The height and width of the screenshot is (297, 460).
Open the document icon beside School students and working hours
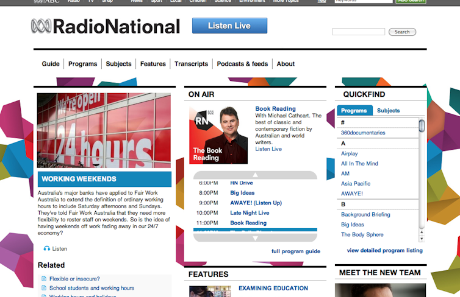[x=44, y=288]
